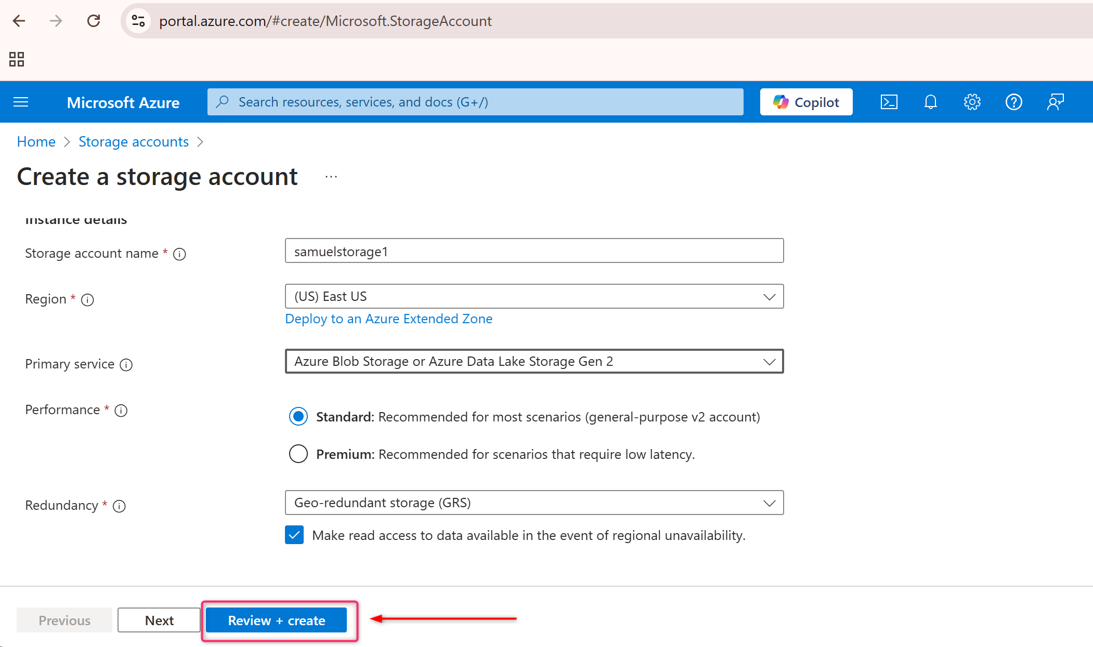Open the notifications bell
Viewport: 1093px width, 647px height.
coord(931,102)
